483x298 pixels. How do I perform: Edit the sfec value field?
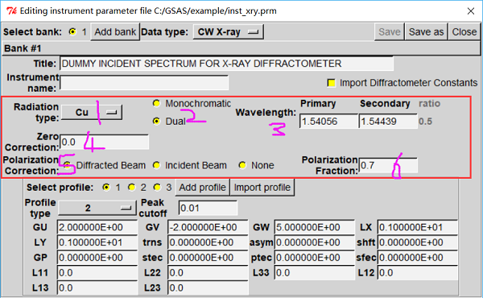[x=417, y=258]
